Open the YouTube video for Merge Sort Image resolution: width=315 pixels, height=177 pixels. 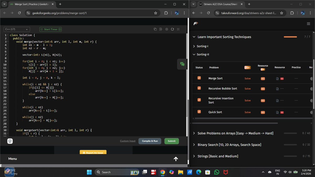[x=282, y=78]
